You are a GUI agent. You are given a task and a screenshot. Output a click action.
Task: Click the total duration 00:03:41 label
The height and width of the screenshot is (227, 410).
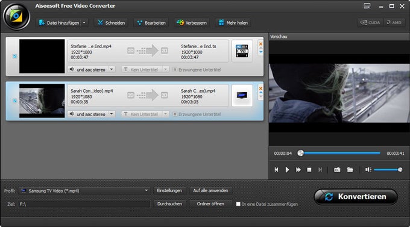396,154
